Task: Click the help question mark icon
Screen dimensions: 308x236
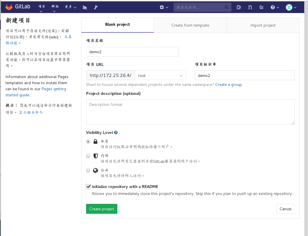Action: (x=273, y=7)
